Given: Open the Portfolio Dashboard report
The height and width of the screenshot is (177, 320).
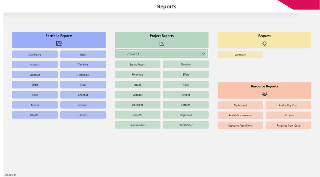Looking at the screenshot, I should [x=35, y=55].
